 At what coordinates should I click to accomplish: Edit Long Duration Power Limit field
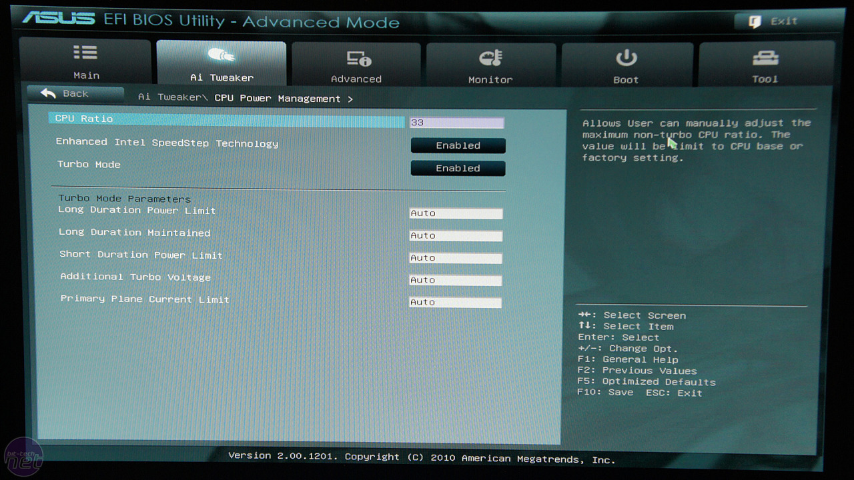[456, 213]
